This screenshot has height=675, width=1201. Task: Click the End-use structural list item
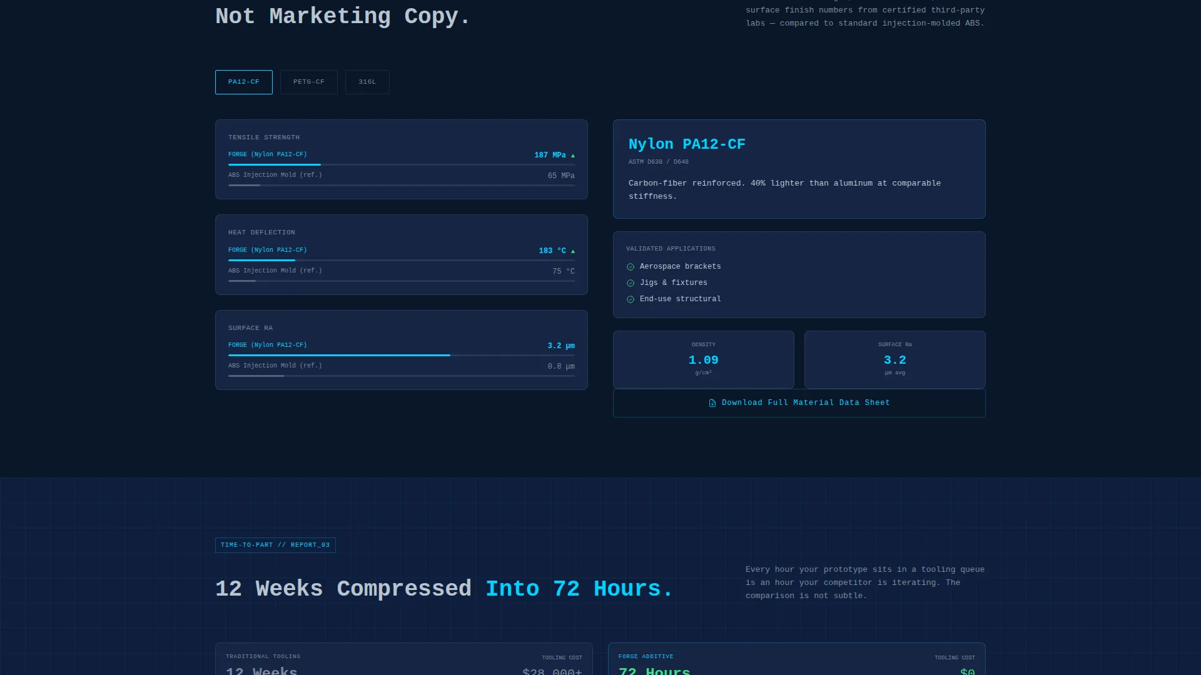[x=674, y=299]
